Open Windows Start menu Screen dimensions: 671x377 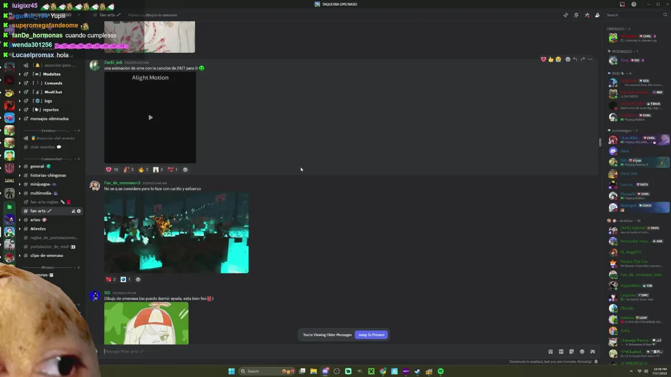pos(231,371)
